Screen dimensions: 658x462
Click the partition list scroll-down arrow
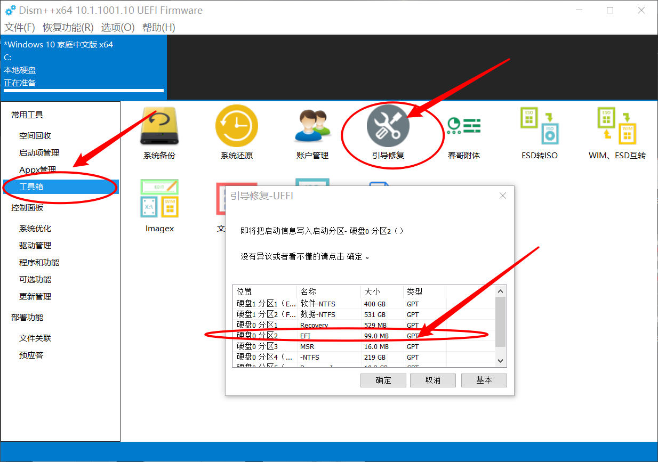click(x=500, y=361)
